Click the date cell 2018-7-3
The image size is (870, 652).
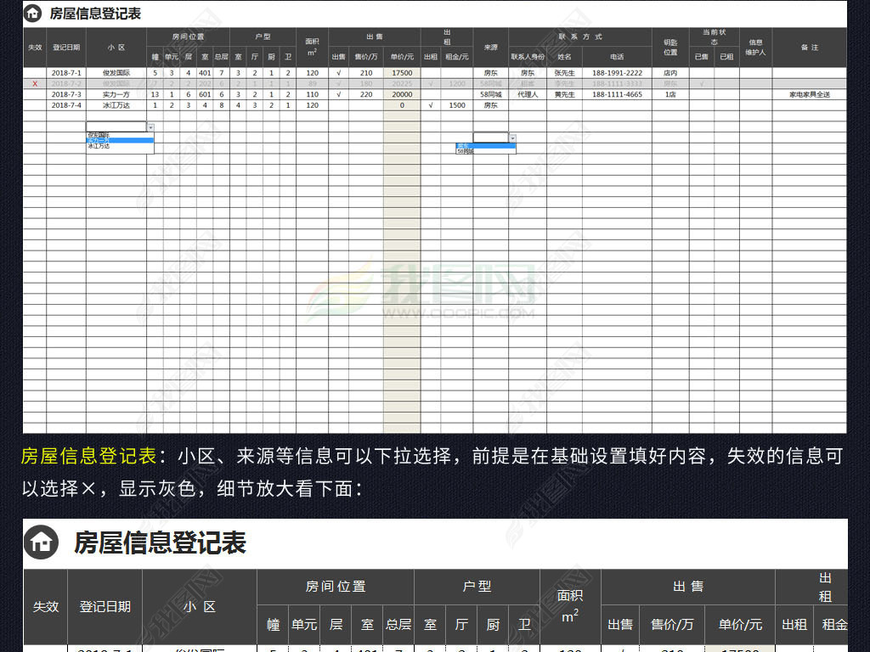pyautogui.click(x=66, y=94)
